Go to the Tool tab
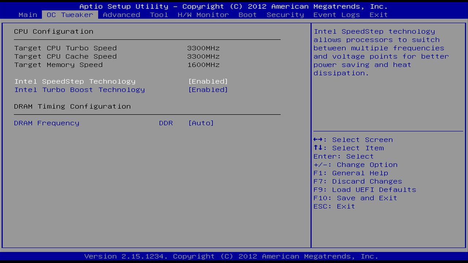Screen dimensions: 468x263 (x=159, y=15)
